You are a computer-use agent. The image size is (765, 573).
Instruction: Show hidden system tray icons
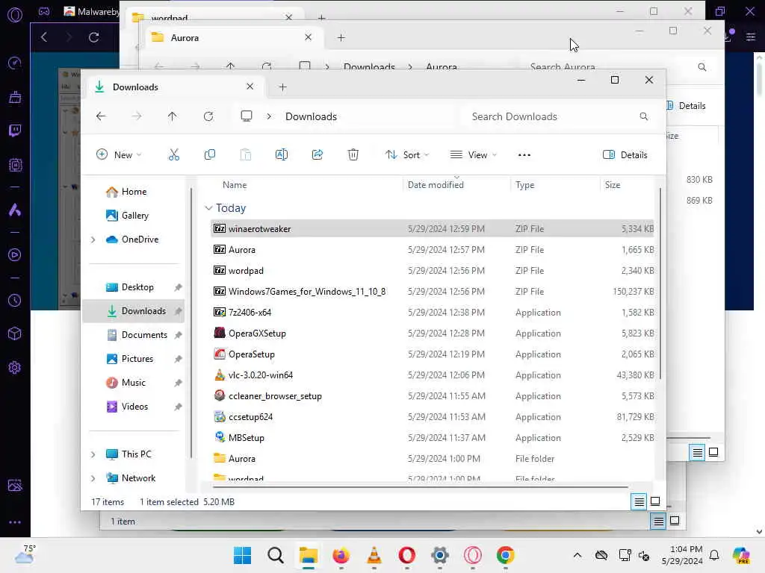(577, 555)
